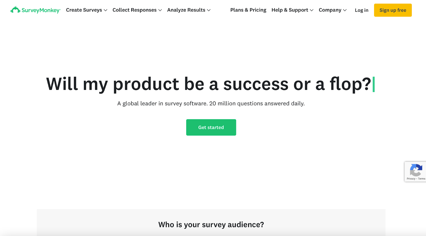426x236 pixels.
Task: Go to Plans & Pricing
Action: 248,10
